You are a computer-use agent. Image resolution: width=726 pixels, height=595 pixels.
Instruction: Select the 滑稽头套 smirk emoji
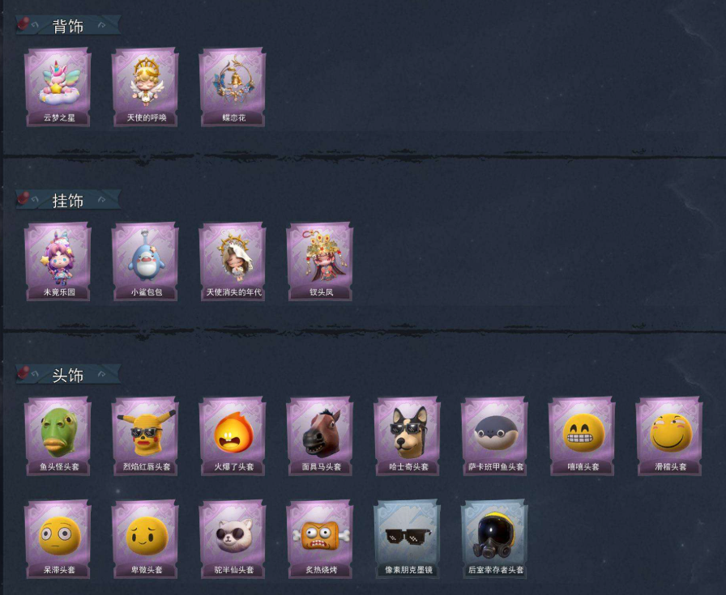[669, 436]
